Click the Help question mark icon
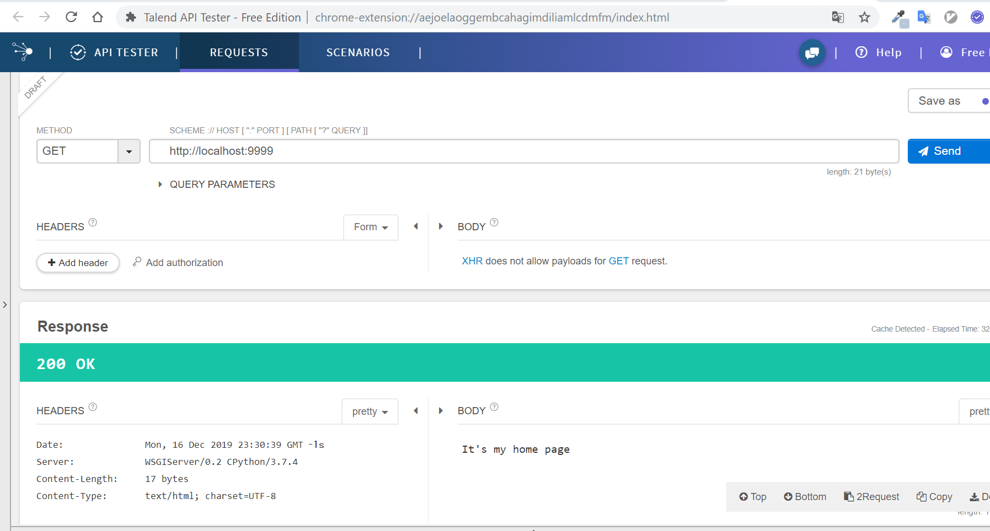Viewport: 990px width, 531px height. point(862,52)
